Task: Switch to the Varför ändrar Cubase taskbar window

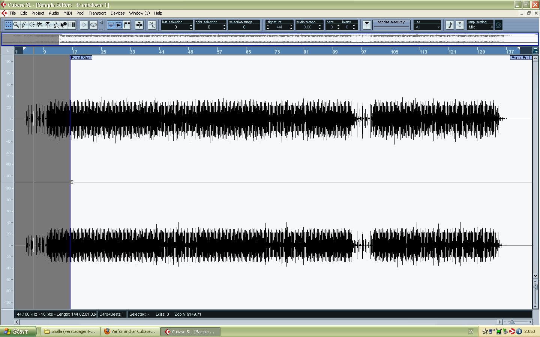Action: [x=130, y=331]
